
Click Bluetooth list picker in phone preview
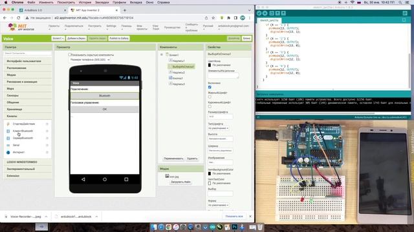105,96
